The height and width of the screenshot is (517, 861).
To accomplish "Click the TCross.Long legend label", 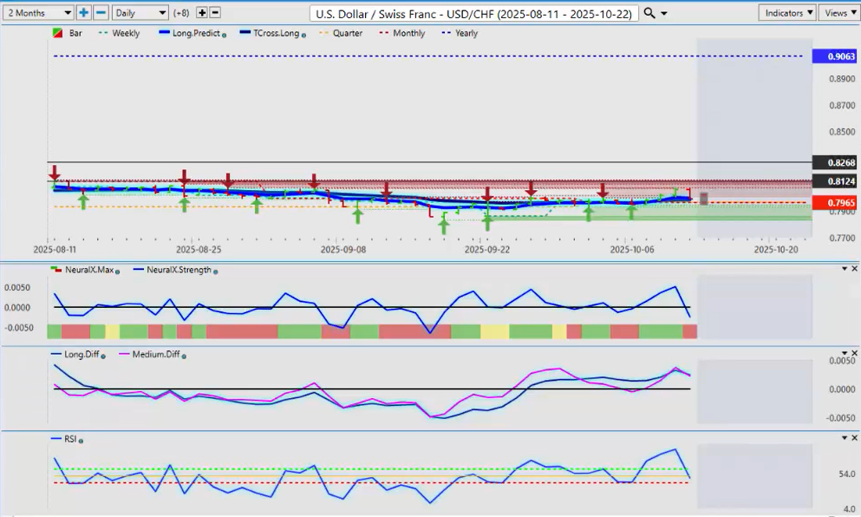I will 275,33.
